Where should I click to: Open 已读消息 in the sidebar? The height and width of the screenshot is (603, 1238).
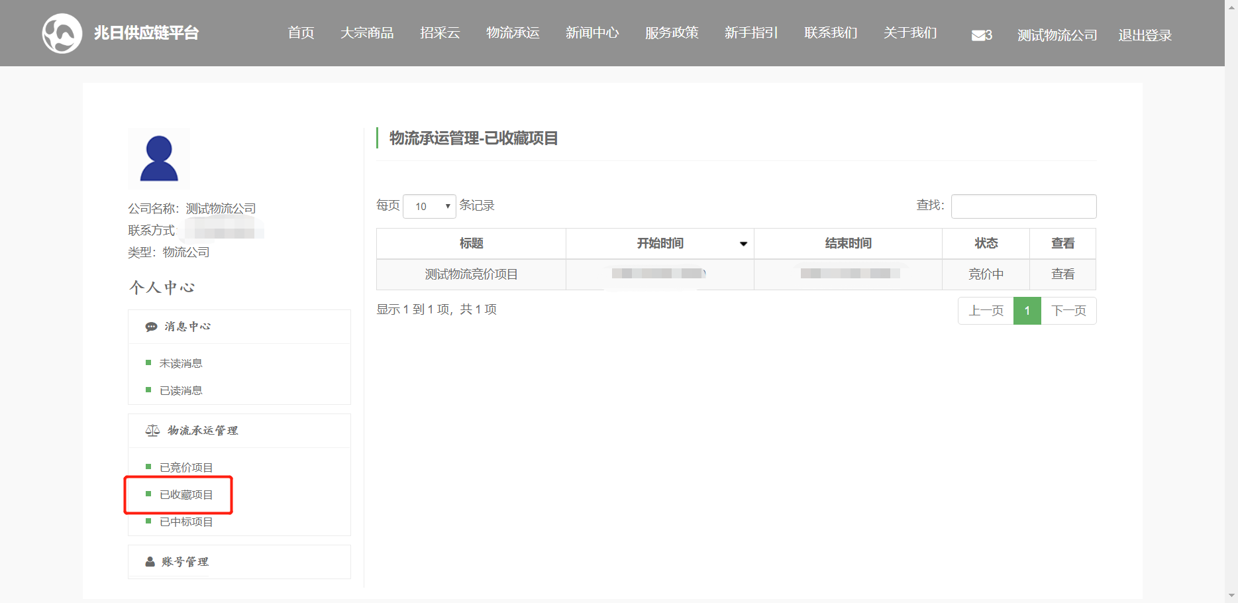click(181, 390)
